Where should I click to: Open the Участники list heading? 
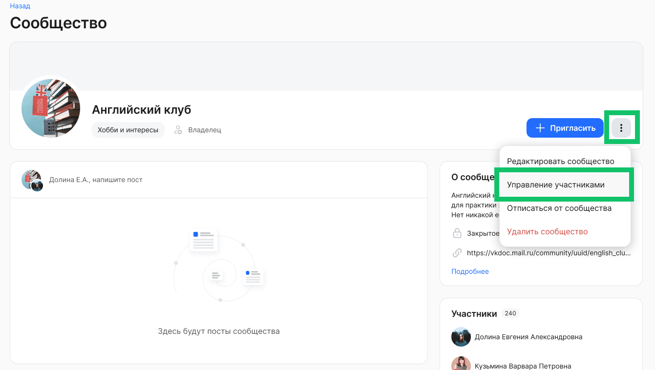(474, 313)
